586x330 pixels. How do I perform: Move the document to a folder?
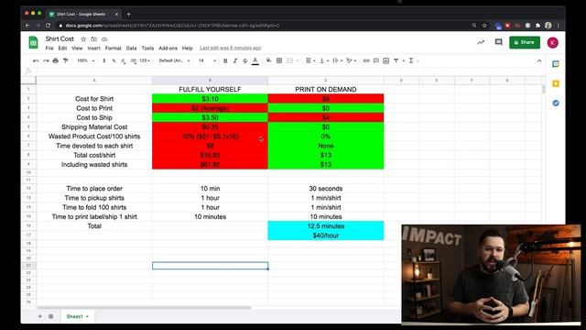tap(93, 38)
